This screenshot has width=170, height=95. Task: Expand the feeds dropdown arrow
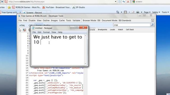coord(129,12)
